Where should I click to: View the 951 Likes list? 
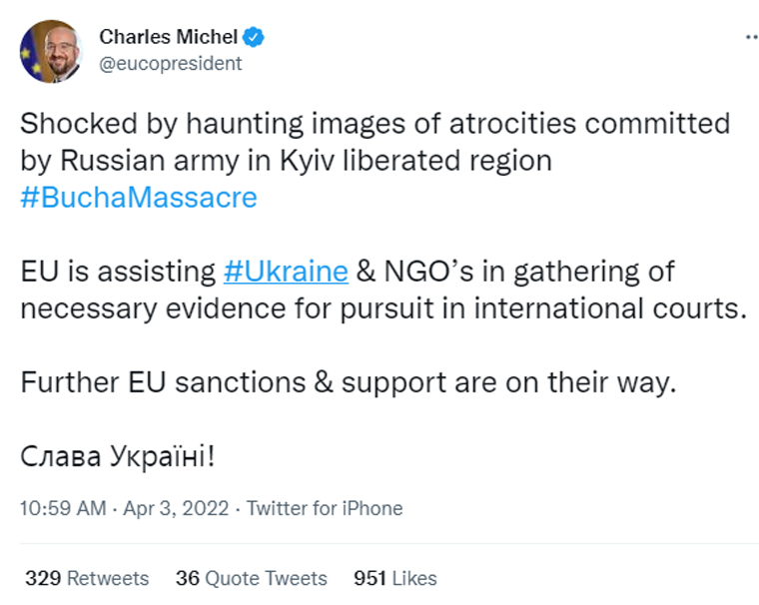(395, 578)
